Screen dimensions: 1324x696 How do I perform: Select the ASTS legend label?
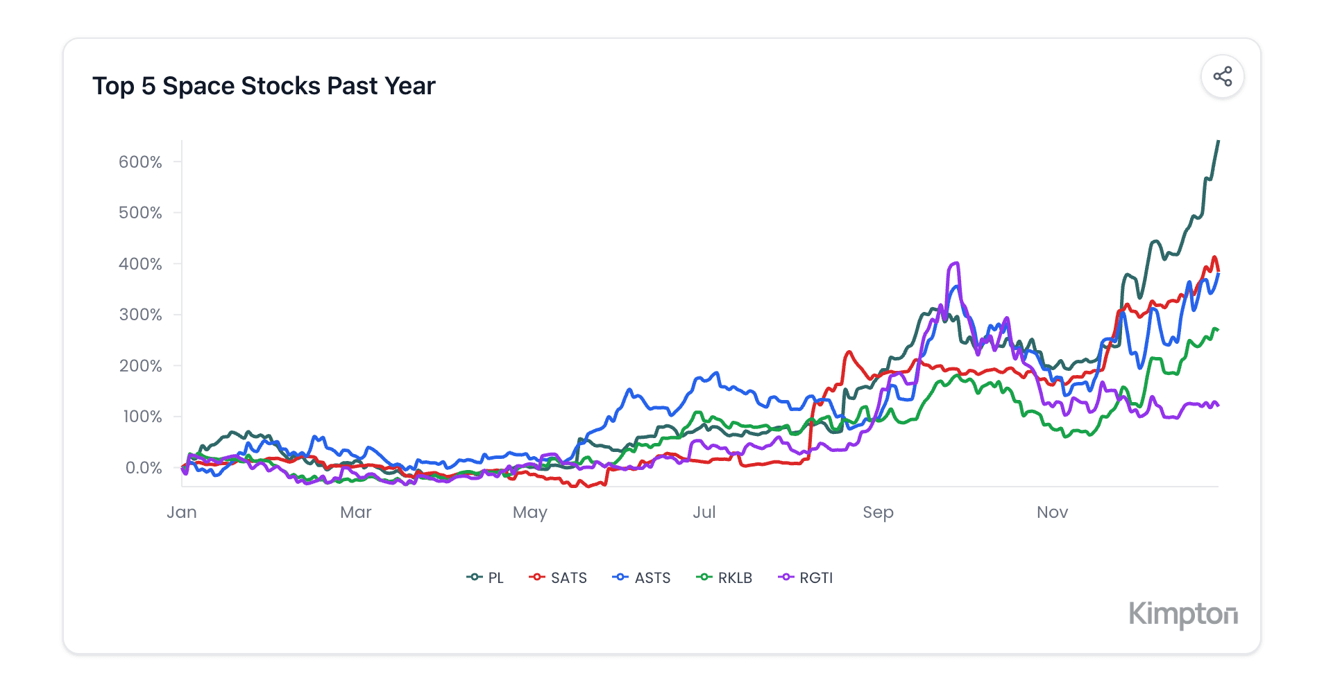tap(652, 577)
